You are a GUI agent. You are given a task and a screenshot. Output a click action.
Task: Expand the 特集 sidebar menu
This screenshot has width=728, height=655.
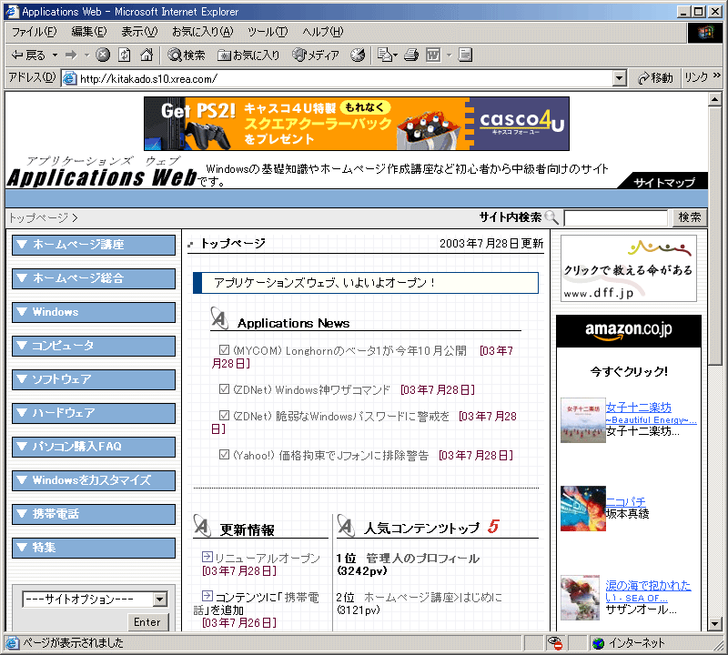94,548
